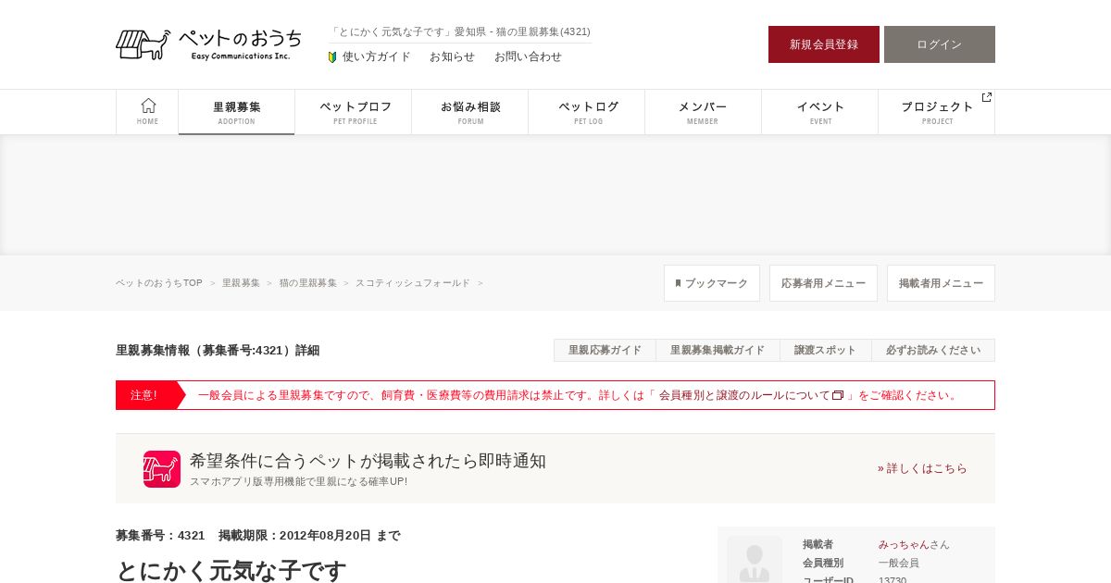This screenshot has width=1111, height=583.
Task: Open 応募者用メニュー
Action: pos(823,283)
